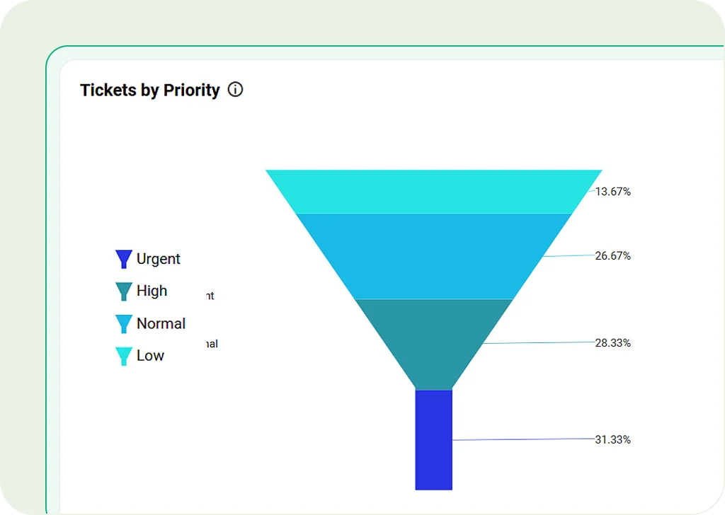Click the info icon beside Tickets by Priority
The height and width of the screenshot is (515, 725).
pyautogui.click(x=236, y=90)
